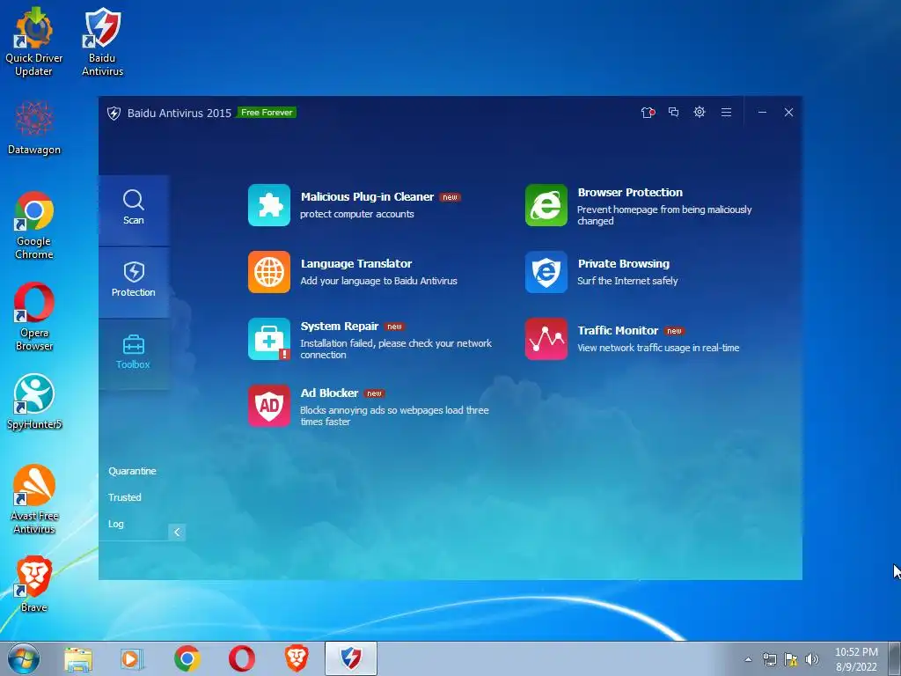Select the Avast Free Antivirus desktop shortcut
The image size is (901, 676).
(34, 499)
